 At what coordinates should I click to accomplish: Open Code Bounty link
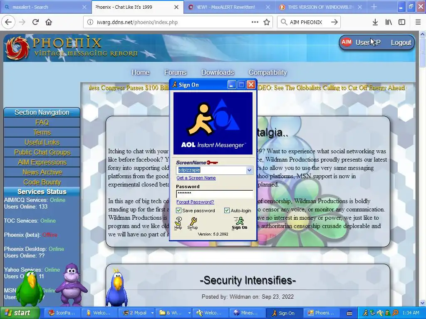pos(42,182)
